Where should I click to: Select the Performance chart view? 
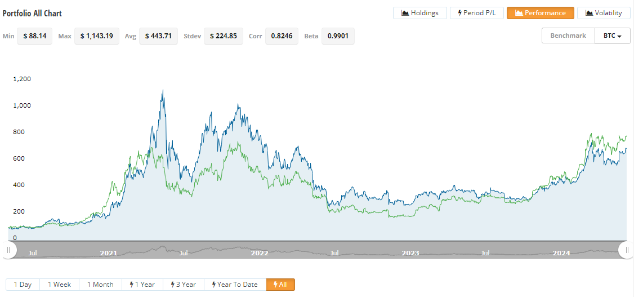pyautogui.click(x=540, y=13)
